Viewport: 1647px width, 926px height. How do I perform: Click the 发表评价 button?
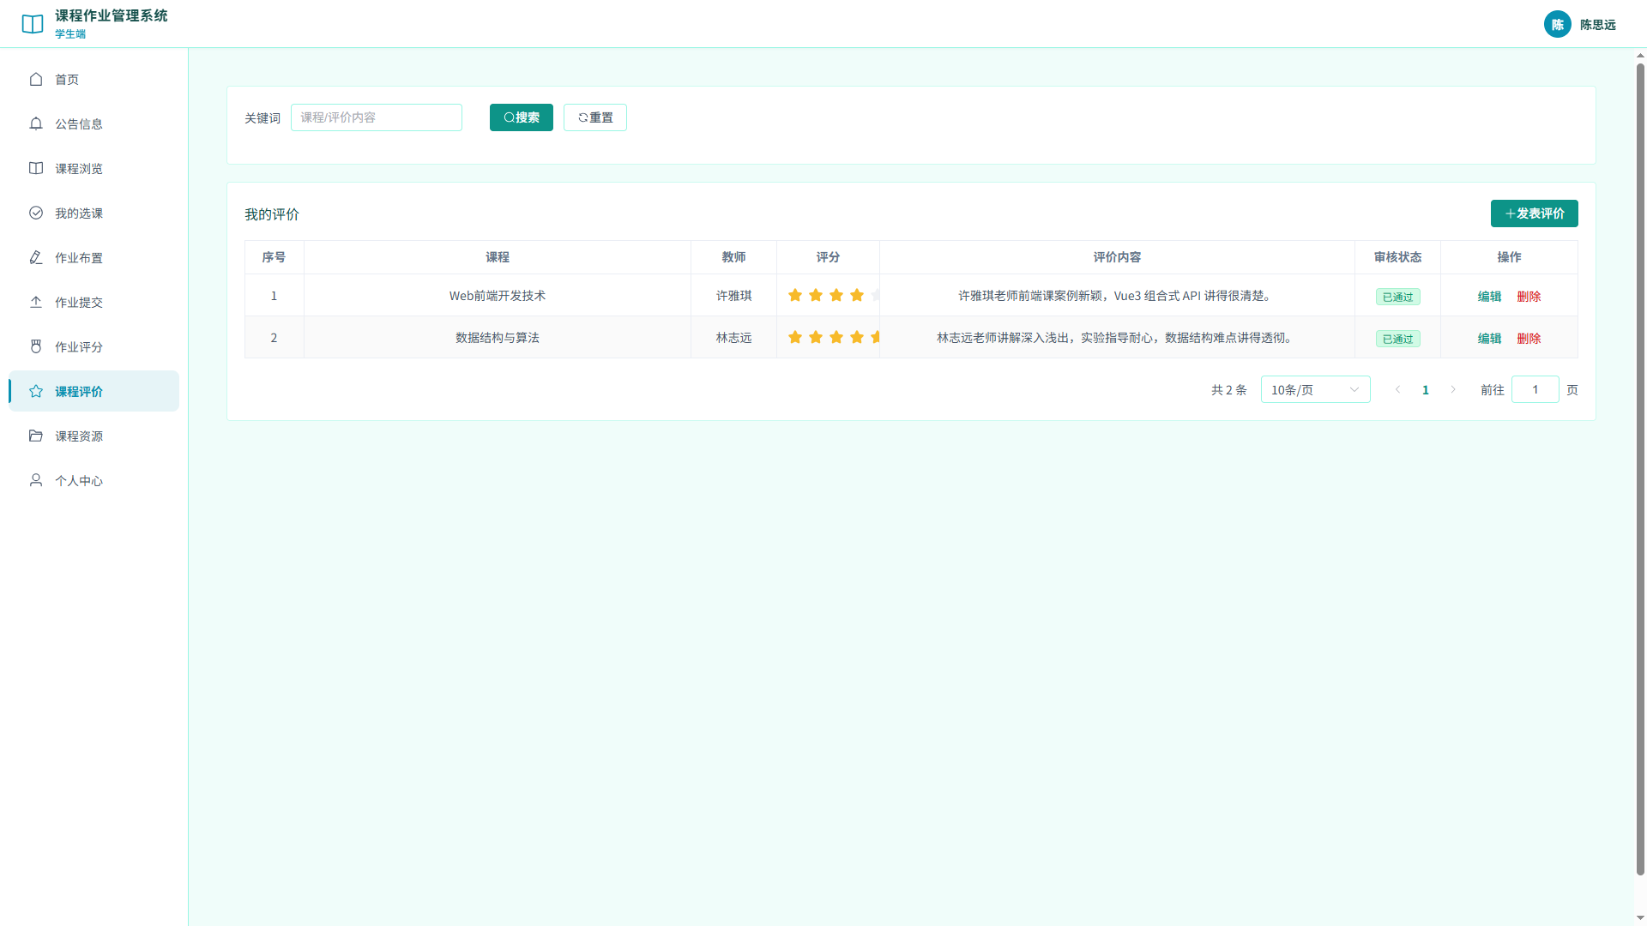[x=1535, y=213]
